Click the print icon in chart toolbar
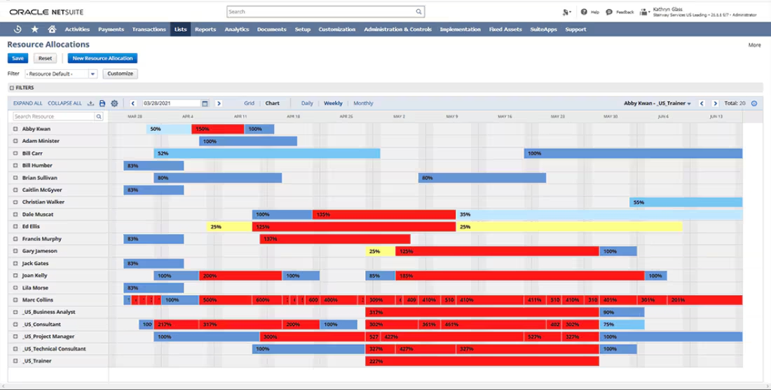The width and height of the screenshot is (771, 390). [x=102, y=103]
